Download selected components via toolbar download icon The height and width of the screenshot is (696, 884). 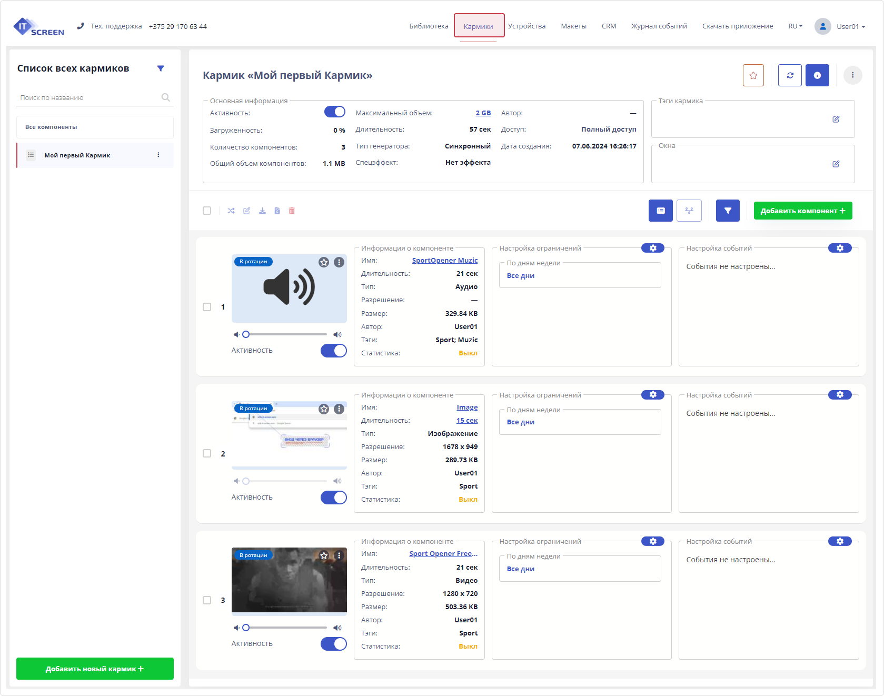[262, 211]
